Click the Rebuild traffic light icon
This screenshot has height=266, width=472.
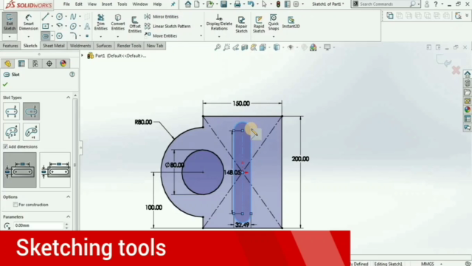point(278,4)
